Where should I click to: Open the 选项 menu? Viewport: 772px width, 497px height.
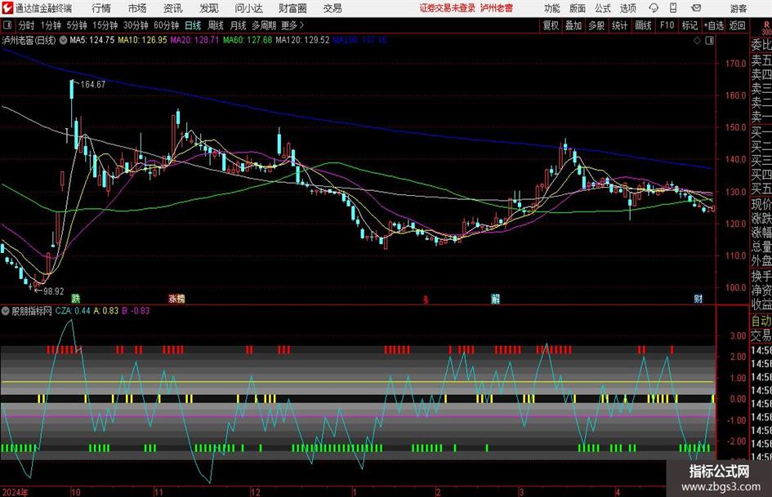[627, 8]
